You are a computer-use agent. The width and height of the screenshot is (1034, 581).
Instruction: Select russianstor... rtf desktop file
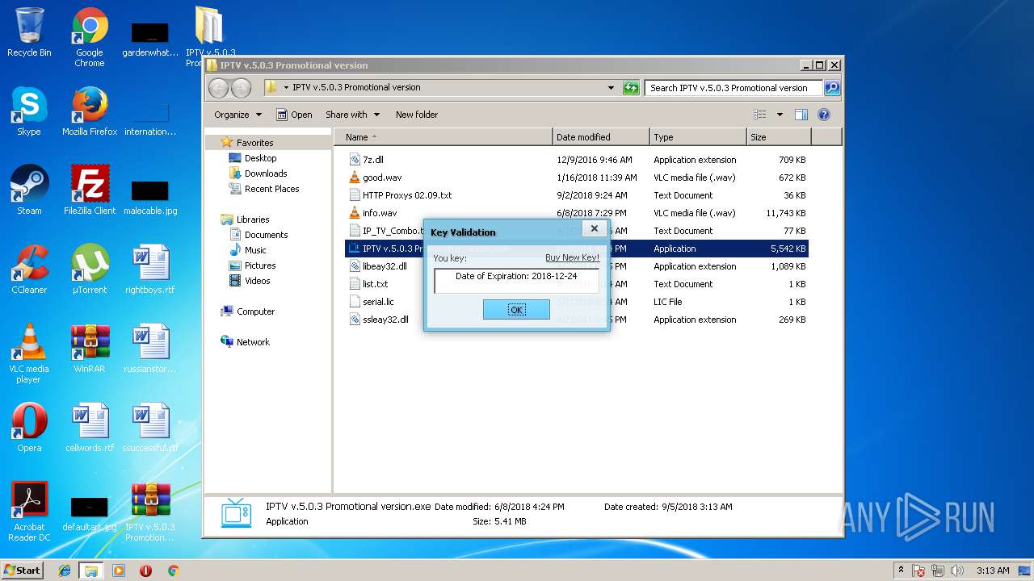pyautogui.click(x=150, y=349)
